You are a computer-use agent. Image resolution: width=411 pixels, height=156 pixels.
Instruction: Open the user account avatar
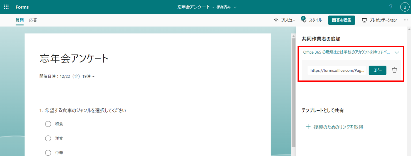tap(405, 7)
